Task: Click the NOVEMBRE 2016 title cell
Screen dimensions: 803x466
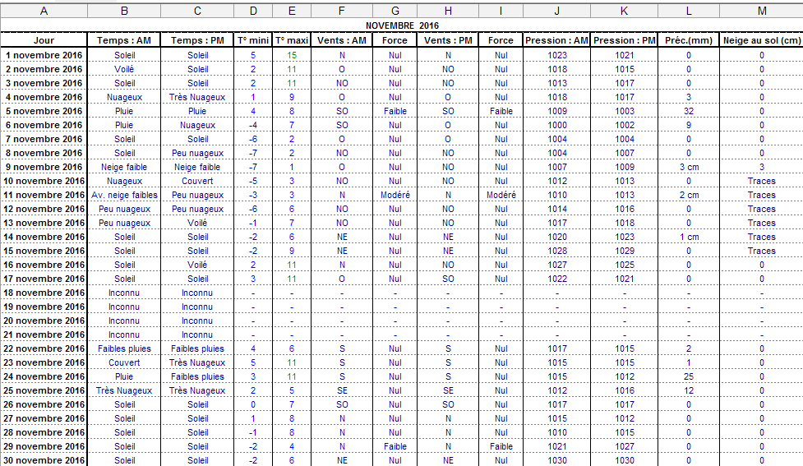Action: pyautogui.click(x=402, y=25)
